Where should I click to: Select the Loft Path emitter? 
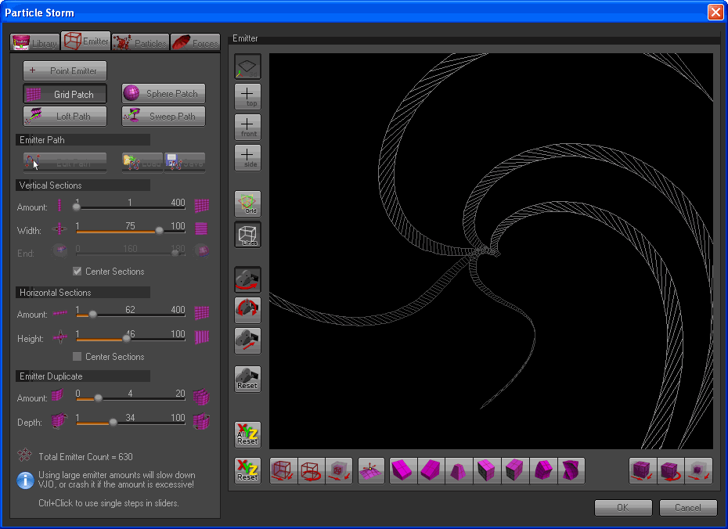pos(65,117)
